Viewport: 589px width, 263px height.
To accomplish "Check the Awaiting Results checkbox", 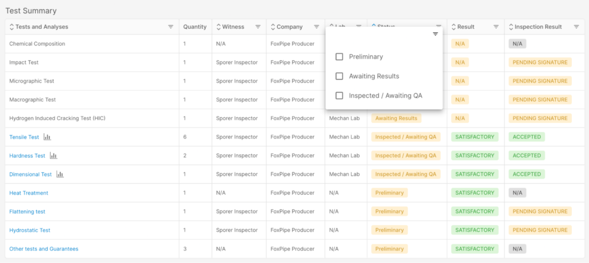I will (x=339, y=76).
